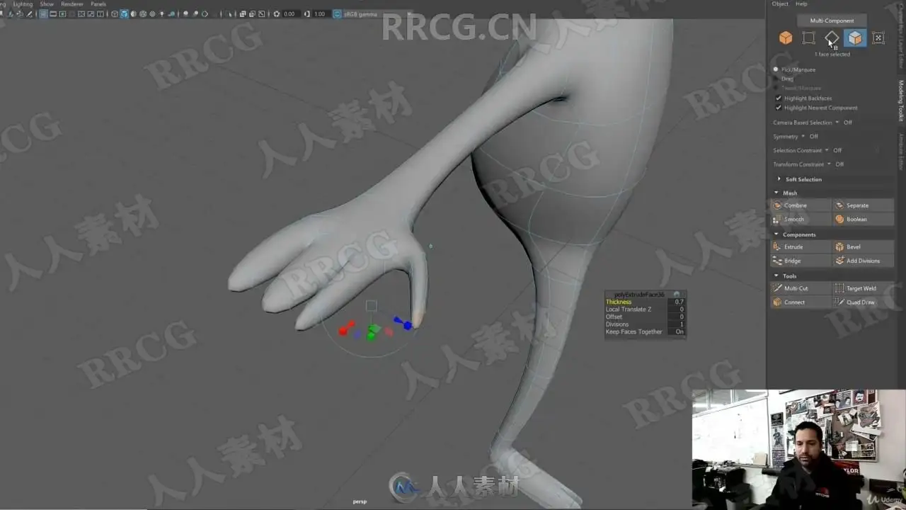Viewport: 906px width, 510px height.
Task: Click the Separate mesh tool
Action: click(863, 205)
